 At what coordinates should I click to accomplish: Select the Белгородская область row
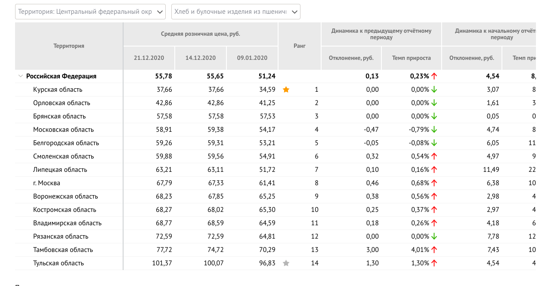point(275,143)
